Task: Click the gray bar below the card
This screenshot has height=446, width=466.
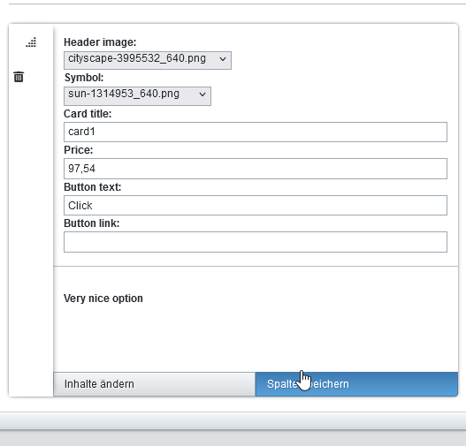Action: (233, 420)
